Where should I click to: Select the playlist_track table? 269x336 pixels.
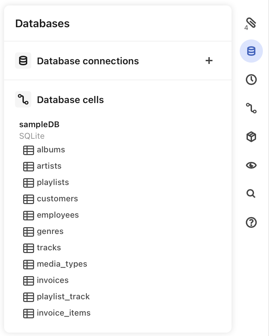(63, 297)
